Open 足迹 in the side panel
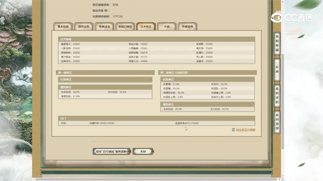This screenshot has width=323, height=181. 277,69
